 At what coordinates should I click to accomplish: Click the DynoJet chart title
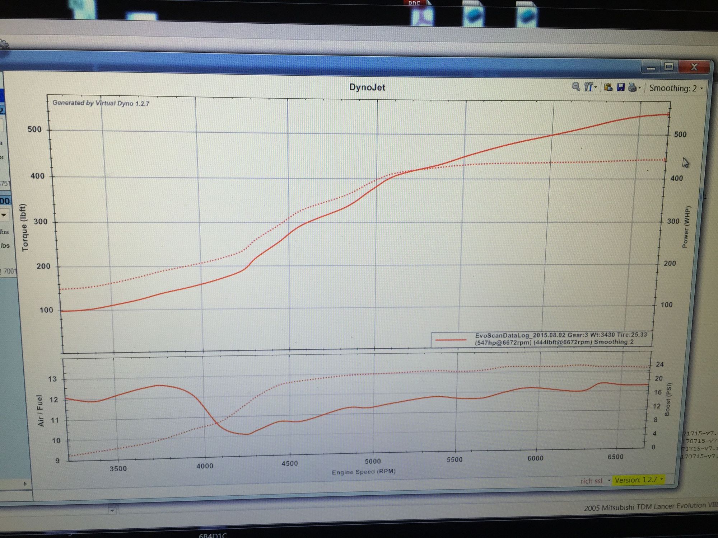[x=367, y=87]
